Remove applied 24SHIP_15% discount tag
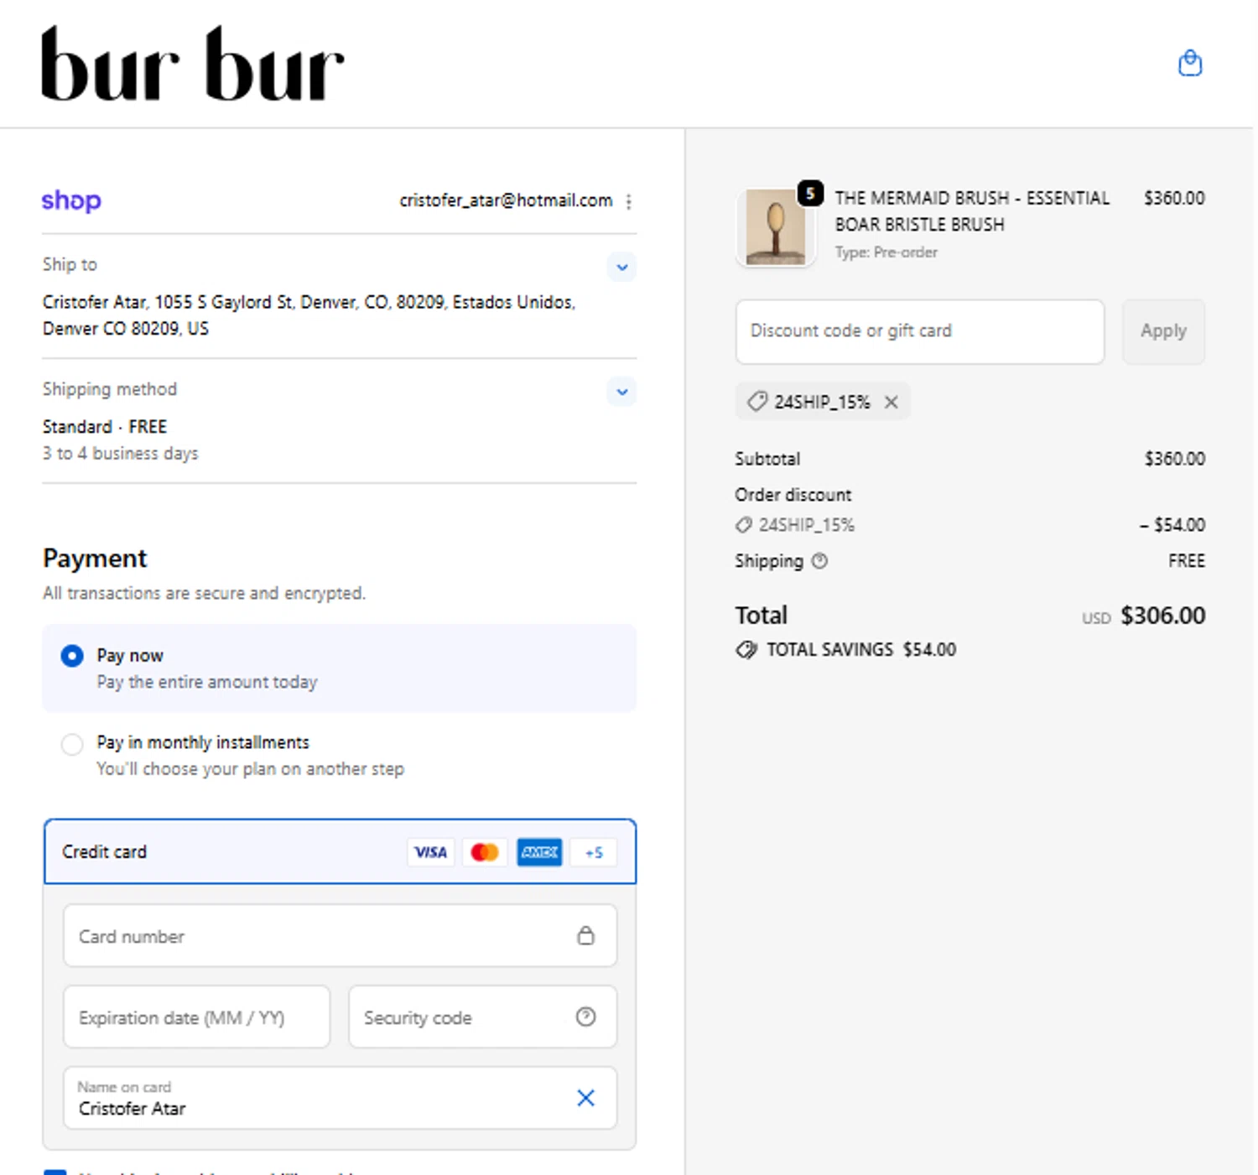This screenshot has width=1258, height=1175. tap(892, 402)
